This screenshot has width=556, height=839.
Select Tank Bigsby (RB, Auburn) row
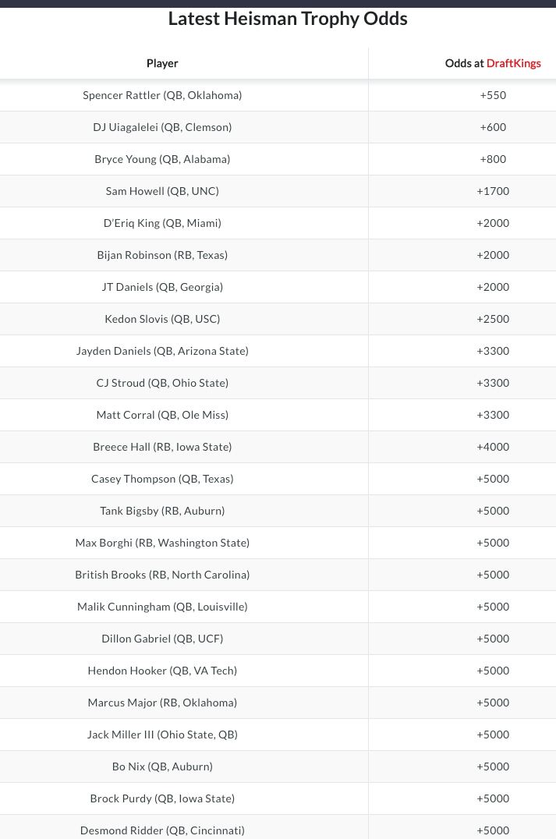click(x=278, y=511)
